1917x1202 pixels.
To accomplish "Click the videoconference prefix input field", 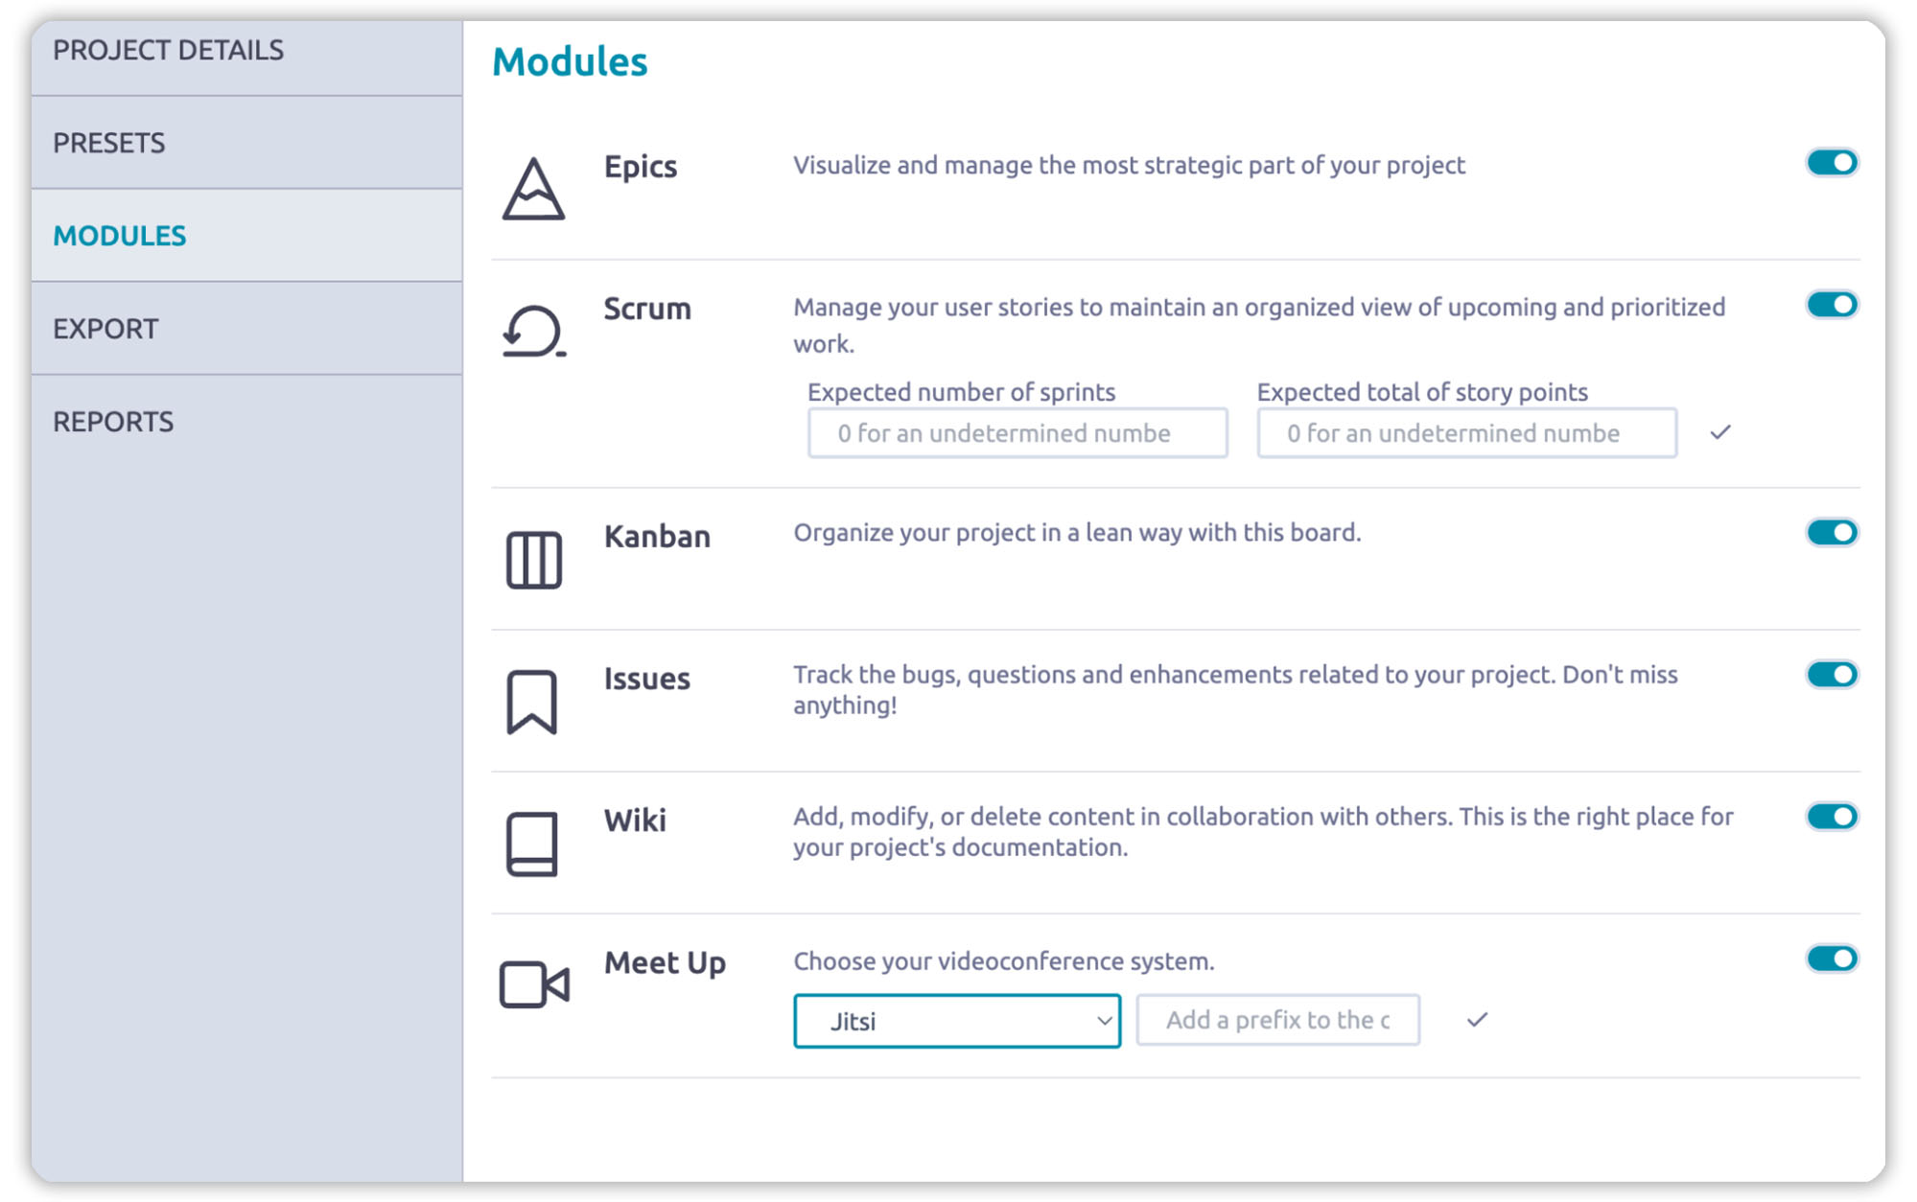I will point(1277,1020).
